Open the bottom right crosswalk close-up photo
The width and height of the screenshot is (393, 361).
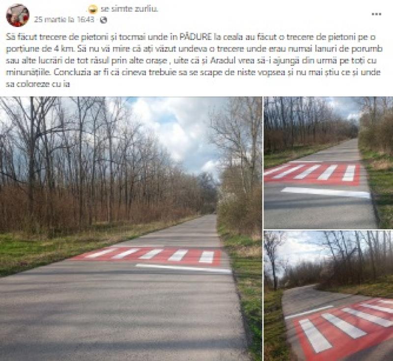click(328, 296)
